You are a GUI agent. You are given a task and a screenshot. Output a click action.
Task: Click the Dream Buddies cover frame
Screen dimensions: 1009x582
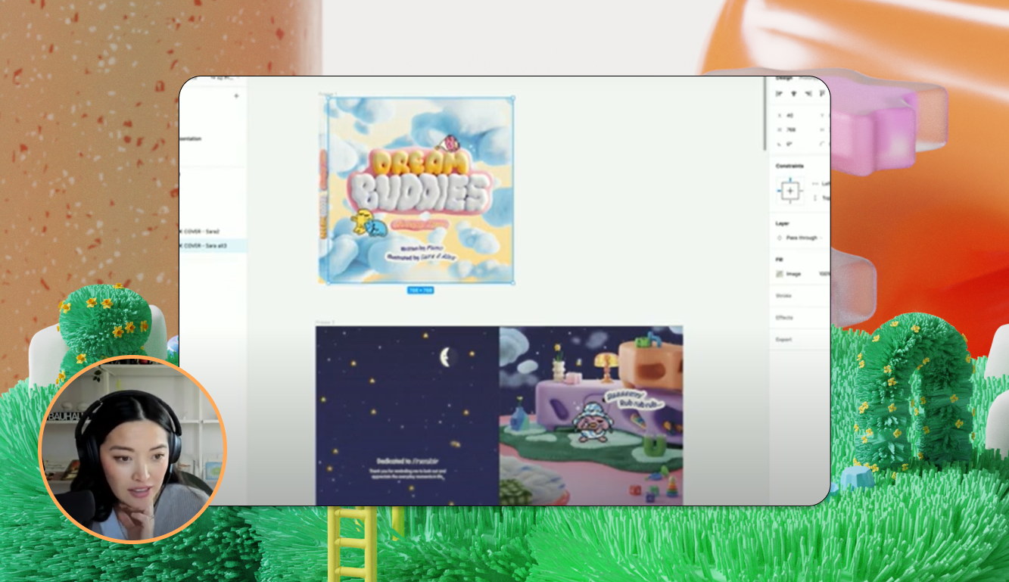(420, 191)
